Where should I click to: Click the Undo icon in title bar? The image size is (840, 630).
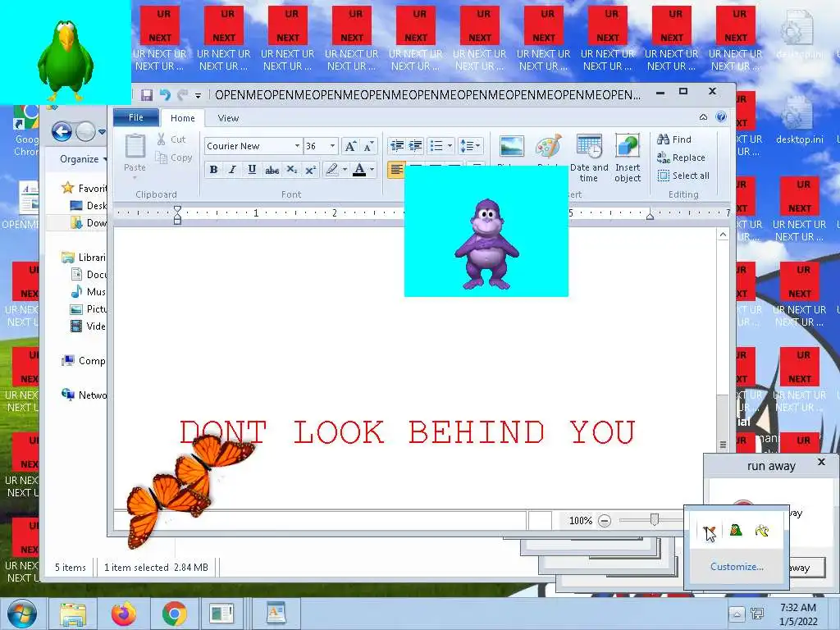[x=165, y=95]
